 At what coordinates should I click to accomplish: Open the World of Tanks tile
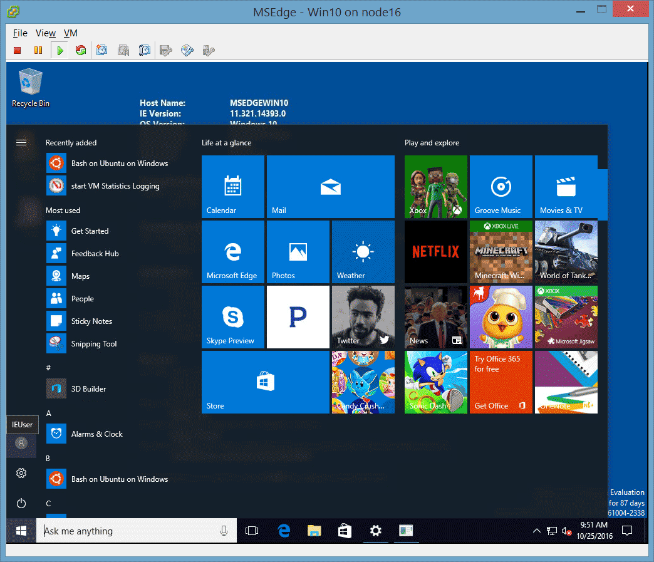(566, 252)
